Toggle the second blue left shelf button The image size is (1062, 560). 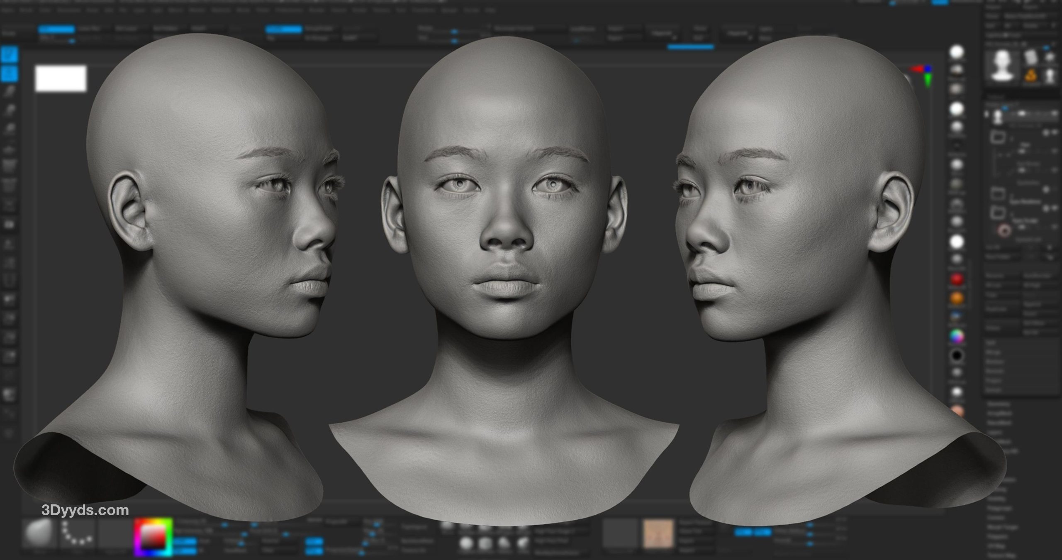(9, 74)
